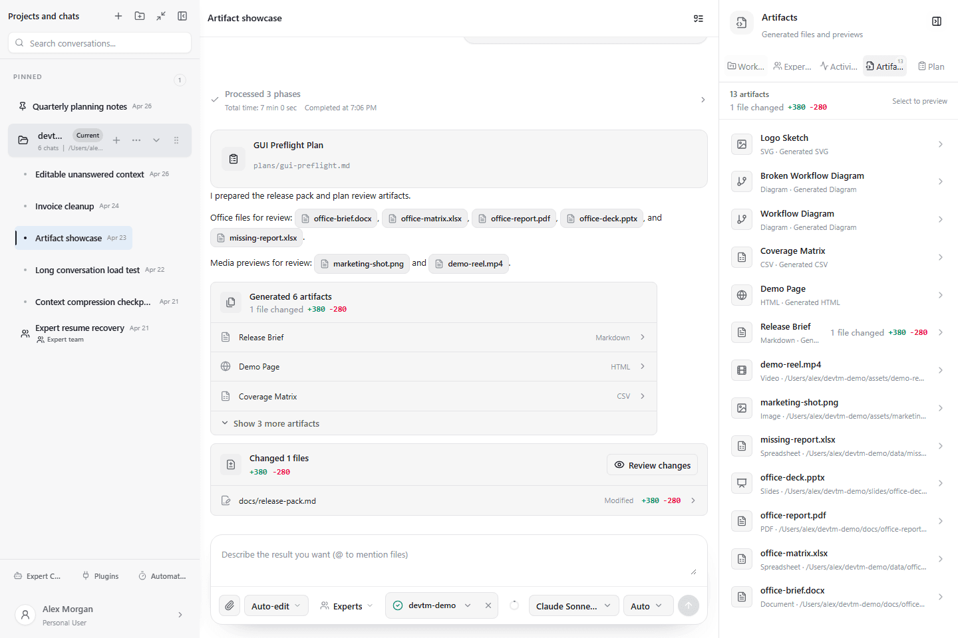Open Automations in the sidebar footer
The width and height of the screenshot is (958, 638).
click(162, 576)
